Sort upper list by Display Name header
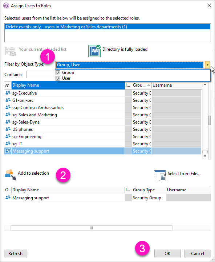The image size is (215, 262). click(x=68, y=85)
